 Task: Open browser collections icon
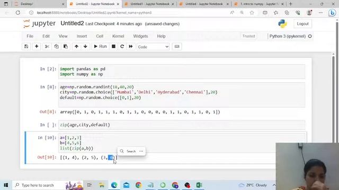point(287,13)
